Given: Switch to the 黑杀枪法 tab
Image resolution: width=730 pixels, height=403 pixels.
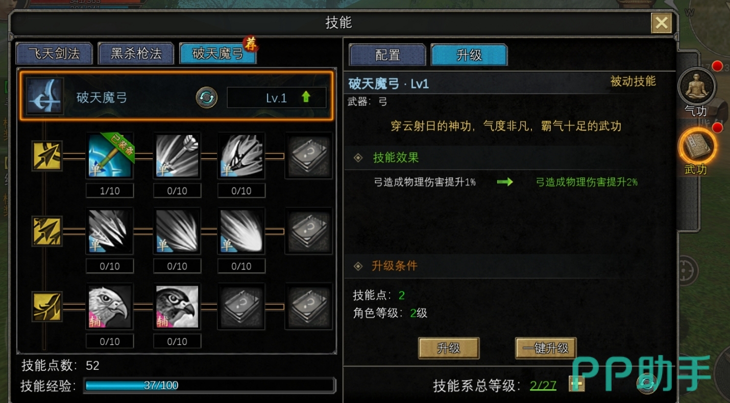Looking at the screenshot, I should pos(136,53).
